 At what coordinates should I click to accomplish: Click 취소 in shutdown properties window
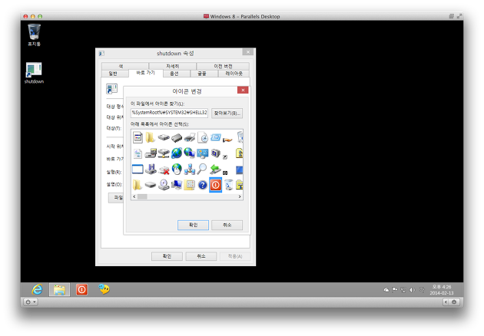(201, 256)
